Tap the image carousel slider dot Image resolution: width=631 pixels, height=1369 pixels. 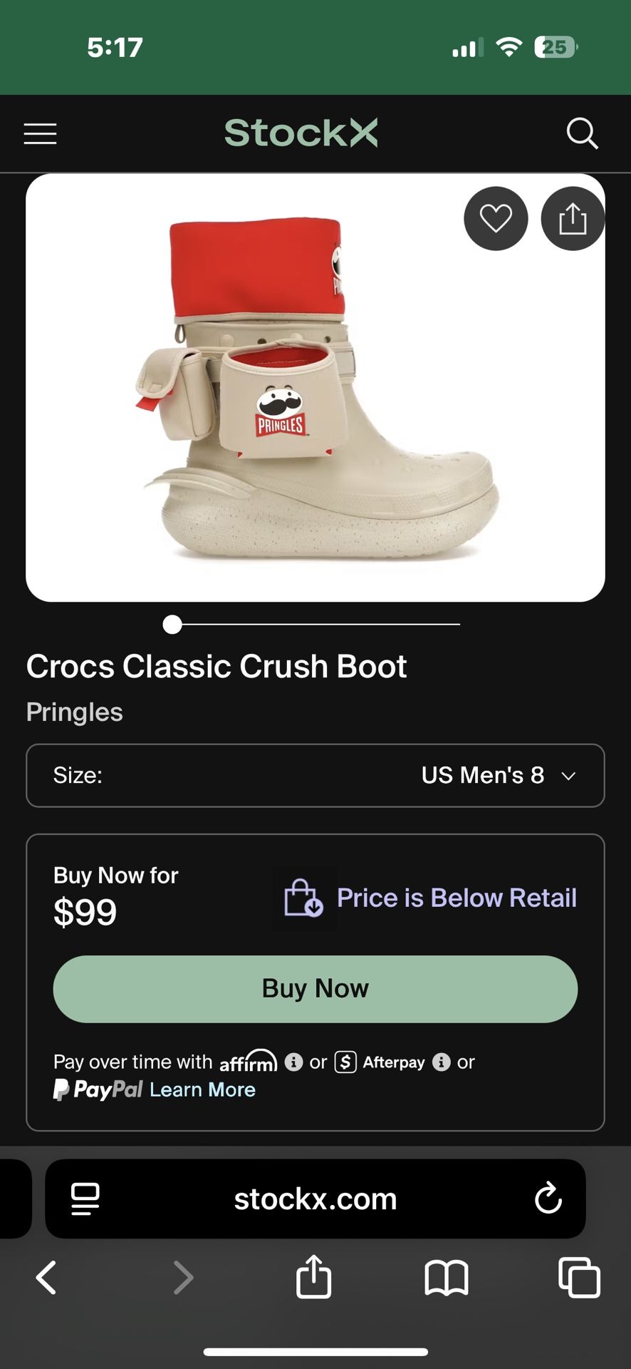[x=172, y=625]
